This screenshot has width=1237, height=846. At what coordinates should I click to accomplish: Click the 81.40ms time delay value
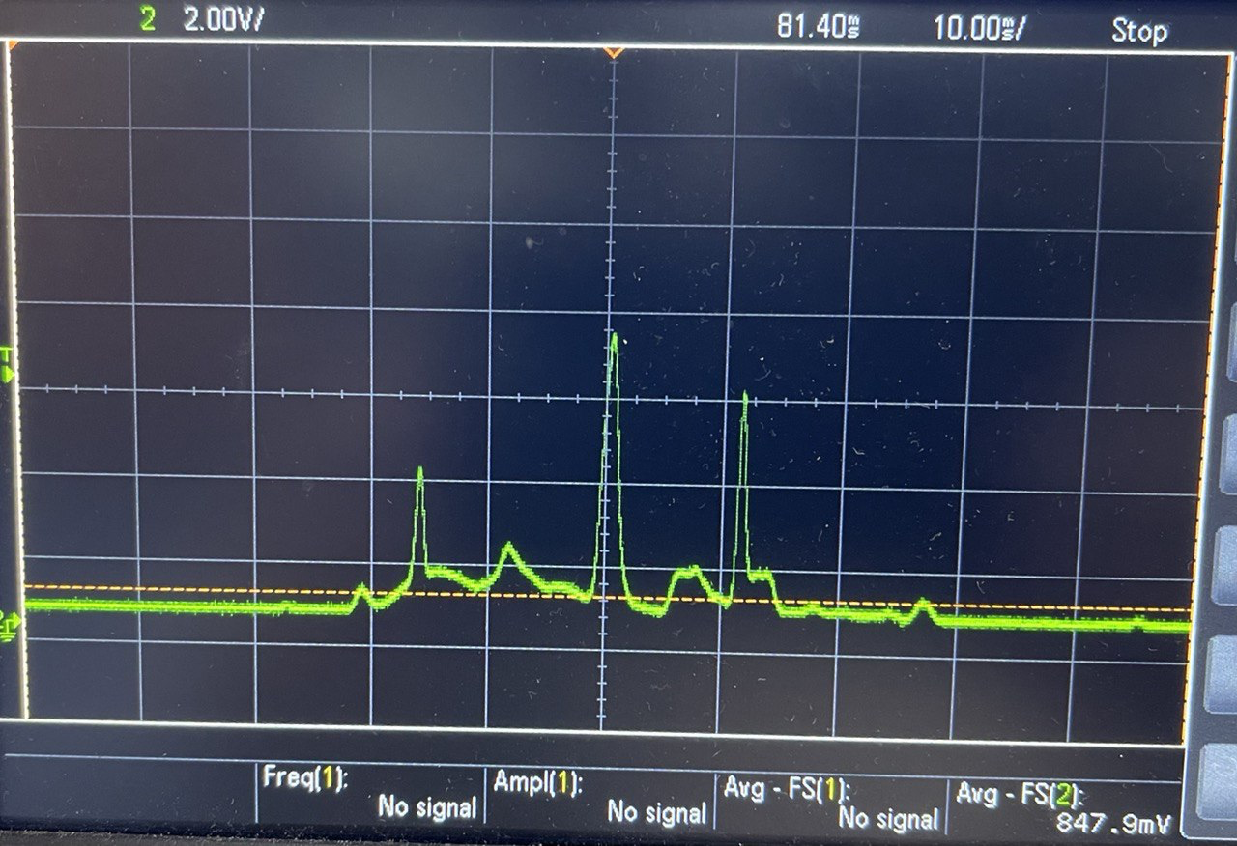[x=819, y=26]
